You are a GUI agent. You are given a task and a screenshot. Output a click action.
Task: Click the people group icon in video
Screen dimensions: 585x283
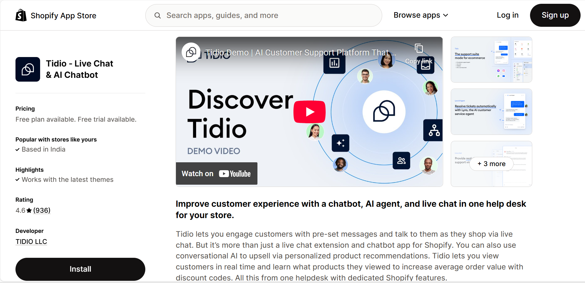tap(401, 161)
